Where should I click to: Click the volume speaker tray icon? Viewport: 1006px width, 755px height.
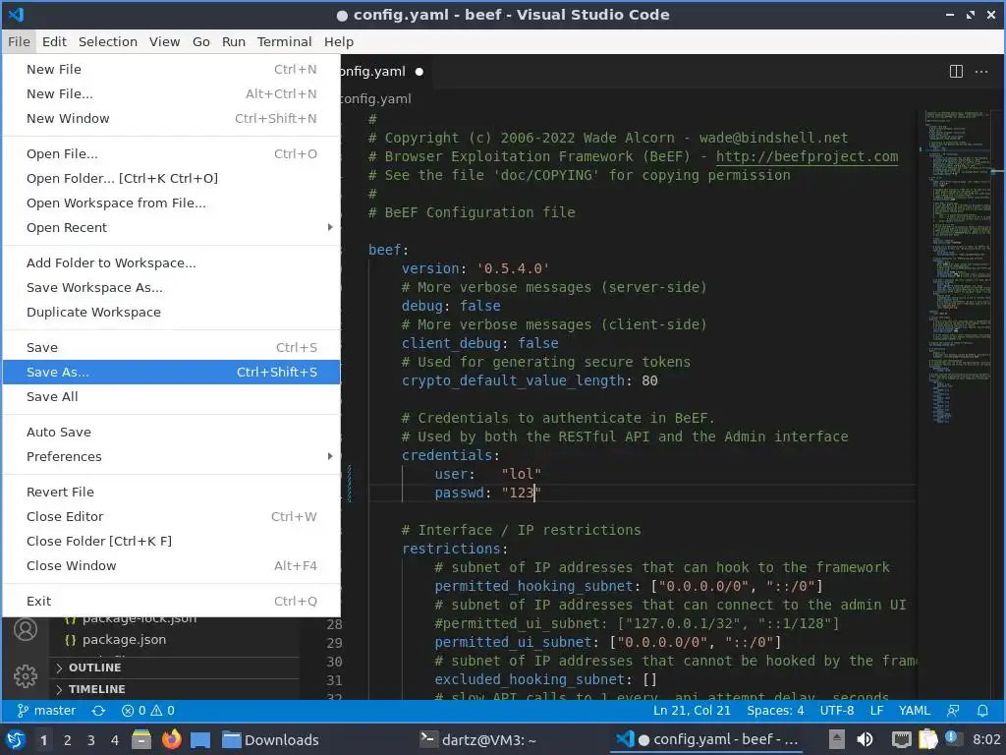tap(865, 739)
